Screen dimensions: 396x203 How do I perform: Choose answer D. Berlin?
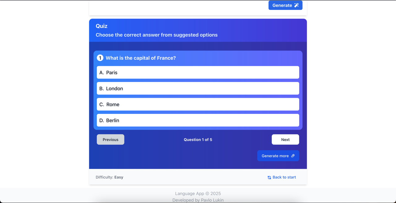tap(198, 120)
